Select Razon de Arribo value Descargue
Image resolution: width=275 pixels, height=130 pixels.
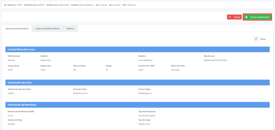(176, 70)
